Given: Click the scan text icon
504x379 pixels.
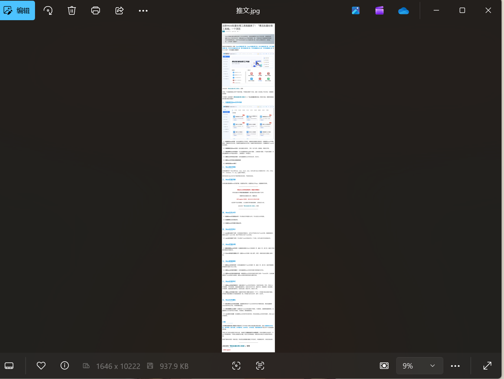Looking at the screenshot, I should (x=260, y=366).
